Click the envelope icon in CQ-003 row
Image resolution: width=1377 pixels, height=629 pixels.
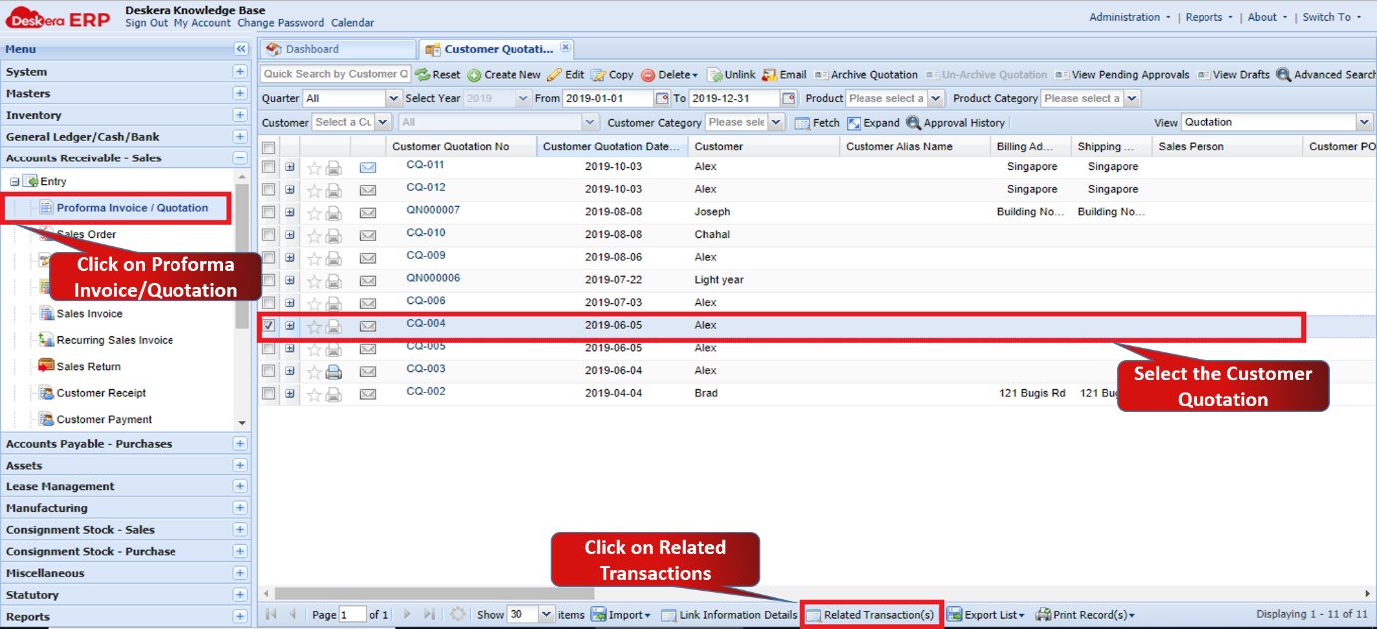pos(368,371)
